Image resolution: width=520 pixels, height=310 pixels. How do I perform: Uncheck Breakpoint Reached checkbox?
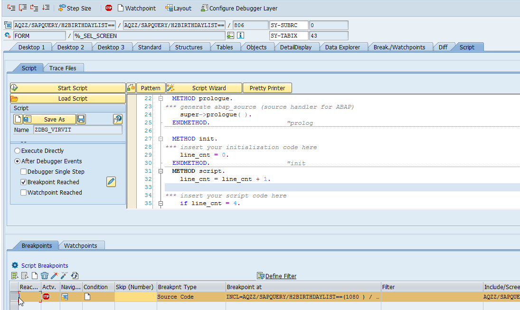[24, 182]
